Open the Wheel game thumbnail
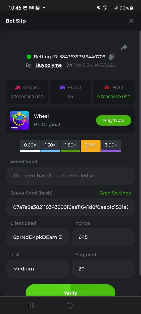 tap(19, 120)
